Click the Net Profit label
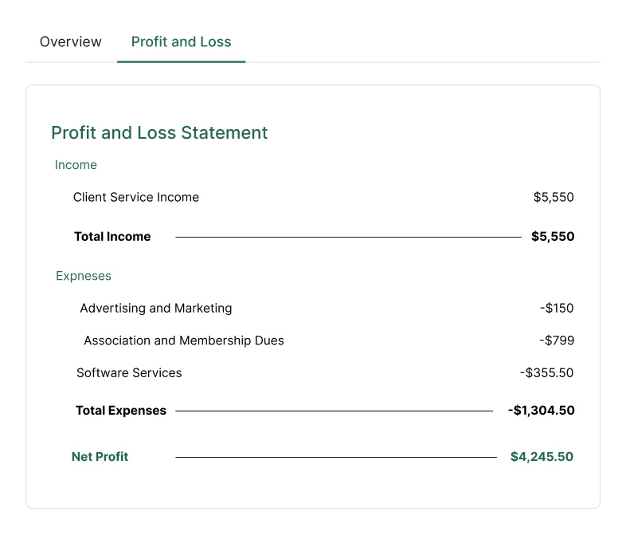Screen dimensions: 626x555 [100, 457]
